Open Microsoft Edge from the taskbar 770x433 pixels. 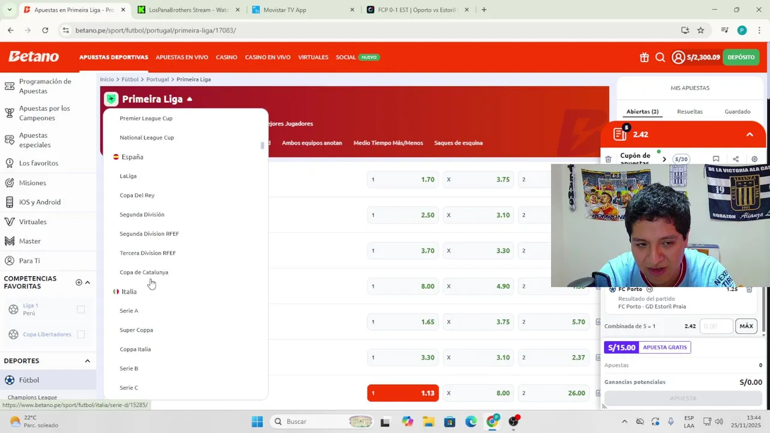click(470, 422)
